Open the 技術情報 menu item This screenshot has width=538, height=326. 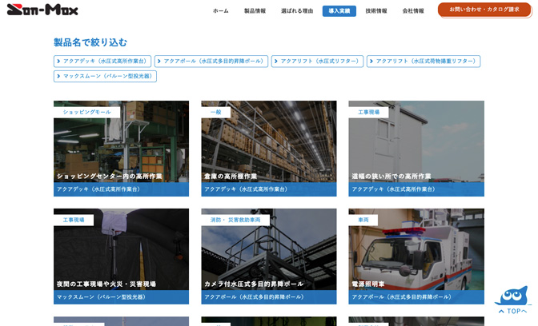376,11
